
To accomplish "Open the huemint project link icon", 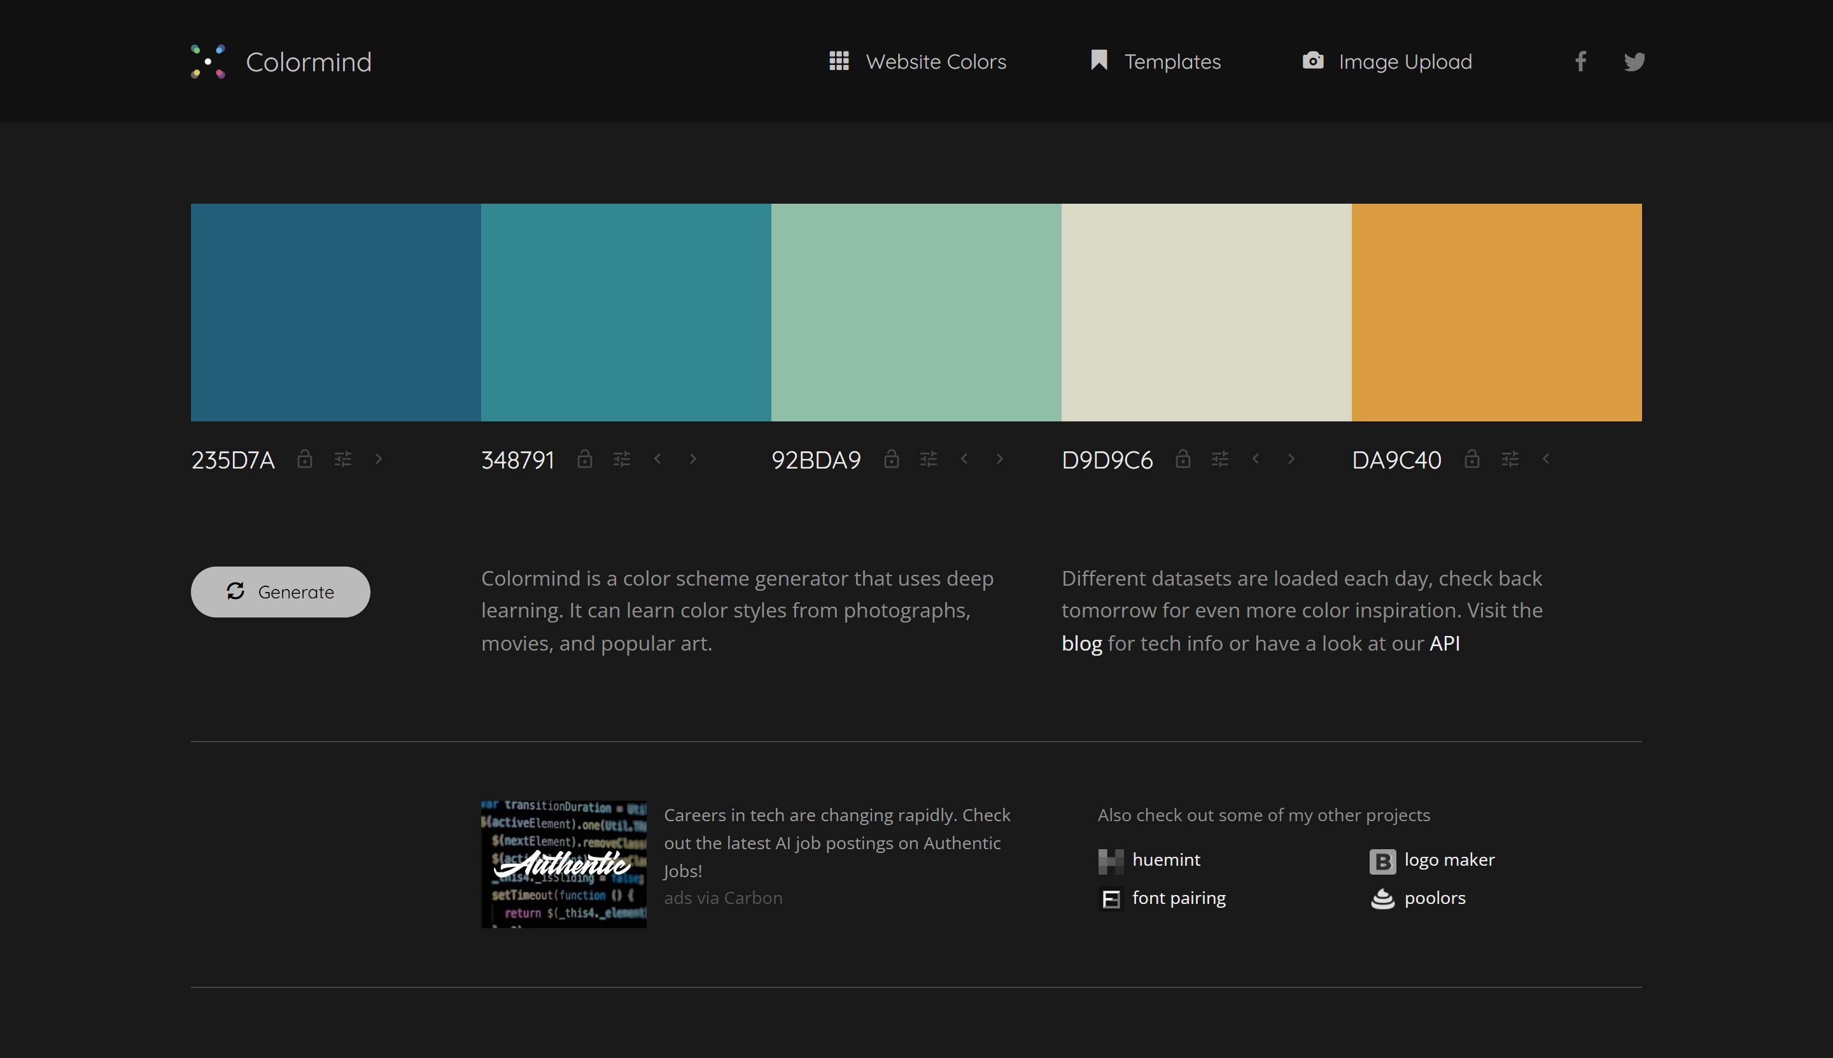I will tap(1111, 861).
